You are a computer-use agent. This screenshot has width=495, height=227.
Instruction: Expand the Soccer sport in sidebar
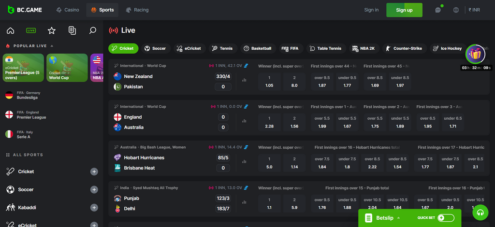[94, 189]
